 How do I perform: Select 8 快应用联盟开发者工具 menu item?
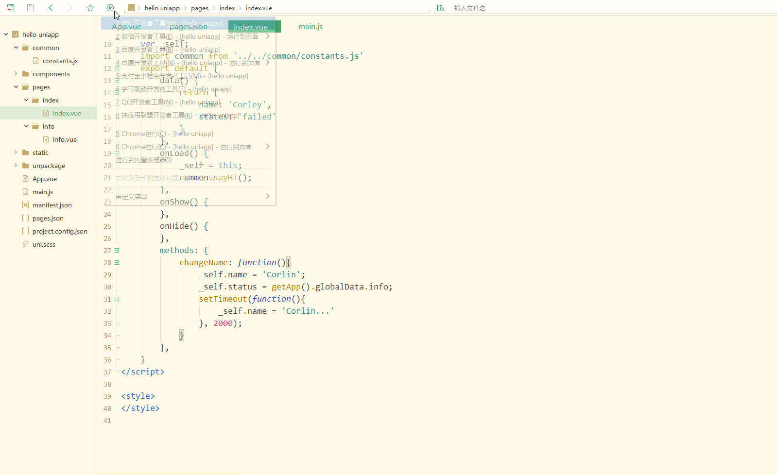pyautogui.click(x=188, y=115)
